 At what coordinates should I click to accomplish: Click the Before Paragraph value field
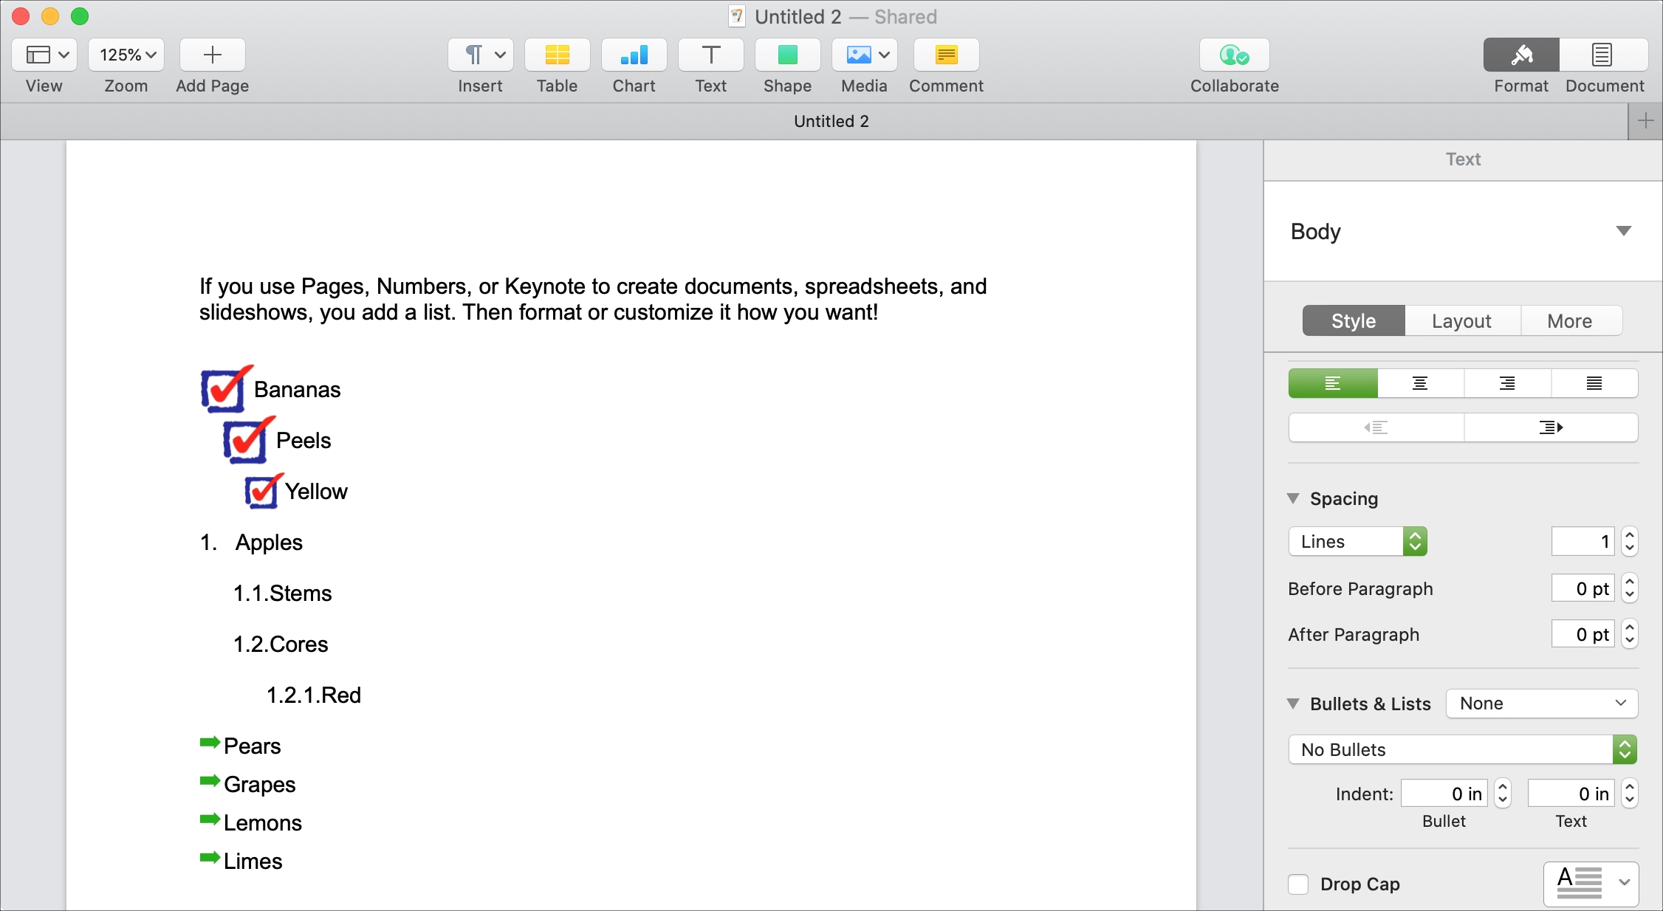tap(1583, 588)
